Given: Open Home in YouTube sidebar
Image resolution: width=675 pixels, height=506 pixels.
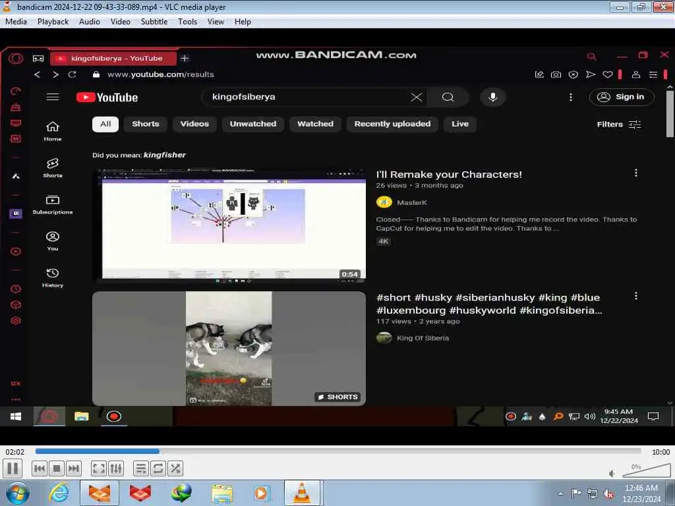Looking at the screenshot, I should [x=53, y=131].
